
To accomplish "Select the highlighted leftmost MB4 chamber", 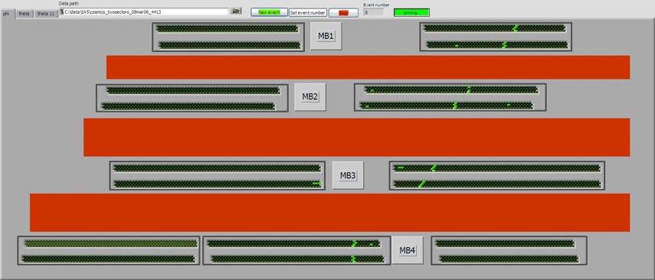I will pos(109,250).
